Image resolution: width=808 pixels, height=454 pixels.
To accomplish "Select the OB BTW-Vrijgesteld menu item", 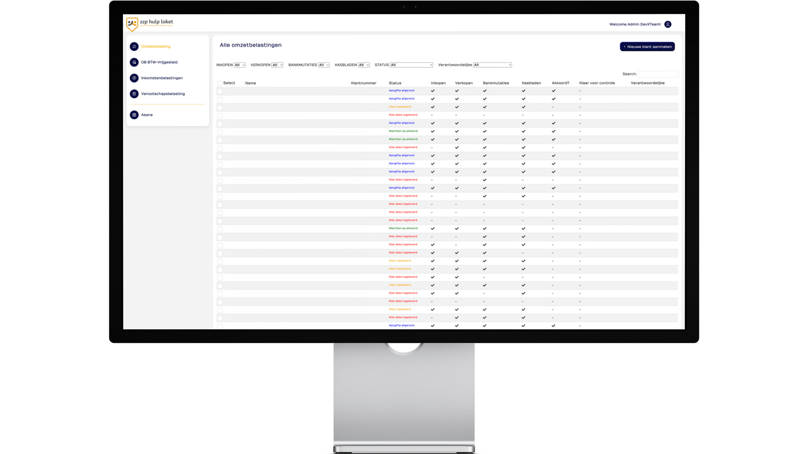I will tap(159, 62).
